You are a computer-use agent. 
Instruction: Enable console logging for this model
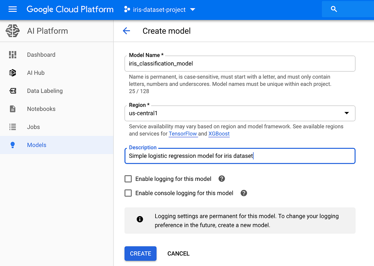[128, 193]
